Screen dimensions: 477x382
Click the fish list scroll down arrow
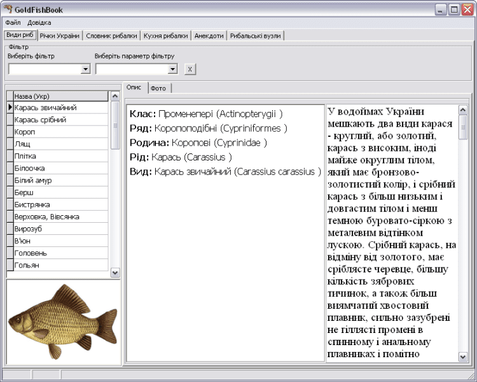pyautogui.click(x=115, y=272)
